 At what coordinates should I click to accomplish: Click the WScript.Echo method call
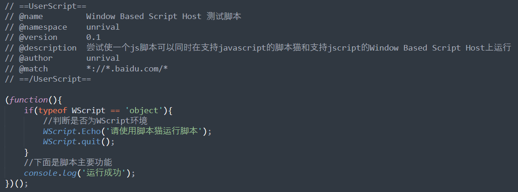pyautogui.click(x=72, y=131)
